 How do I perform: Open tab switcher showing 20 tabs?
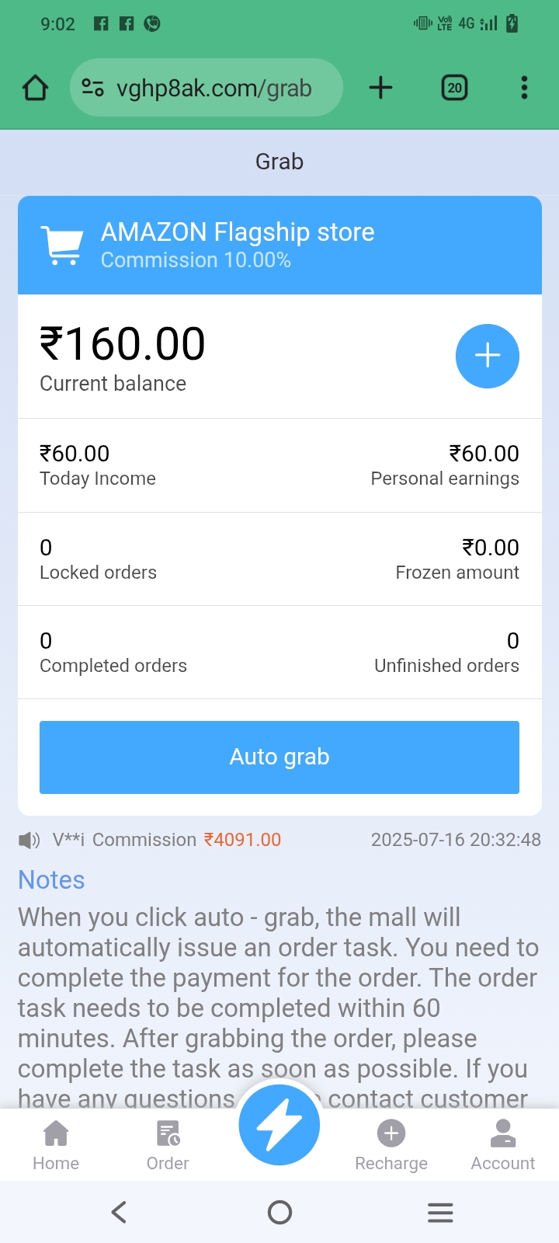pyautogui.click(x=454, y=88)
